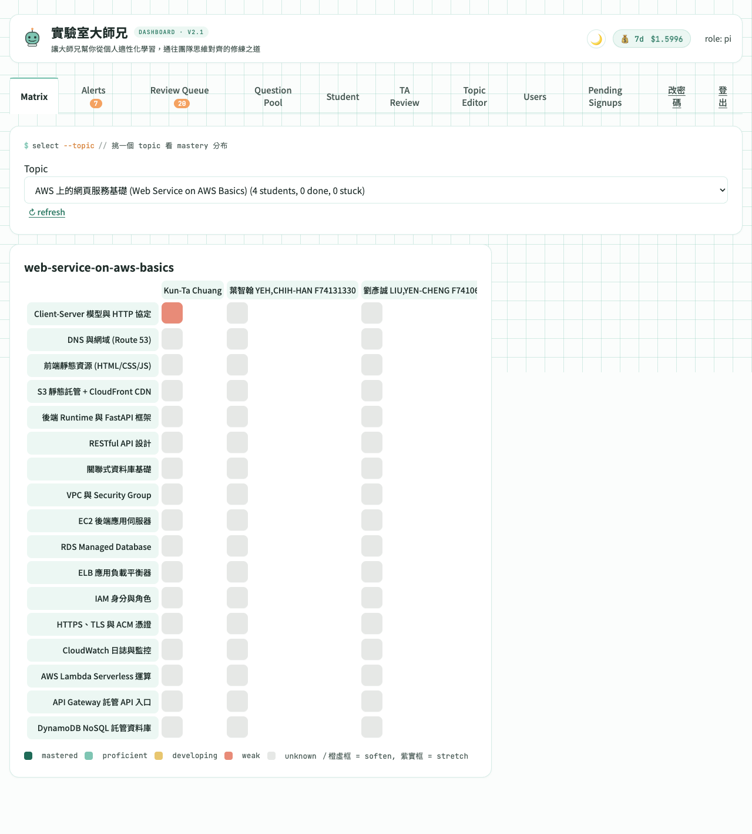Click DNS 與網域 (Route 53) row label
This screenshot has height=834, width=752.
[93, 340]
